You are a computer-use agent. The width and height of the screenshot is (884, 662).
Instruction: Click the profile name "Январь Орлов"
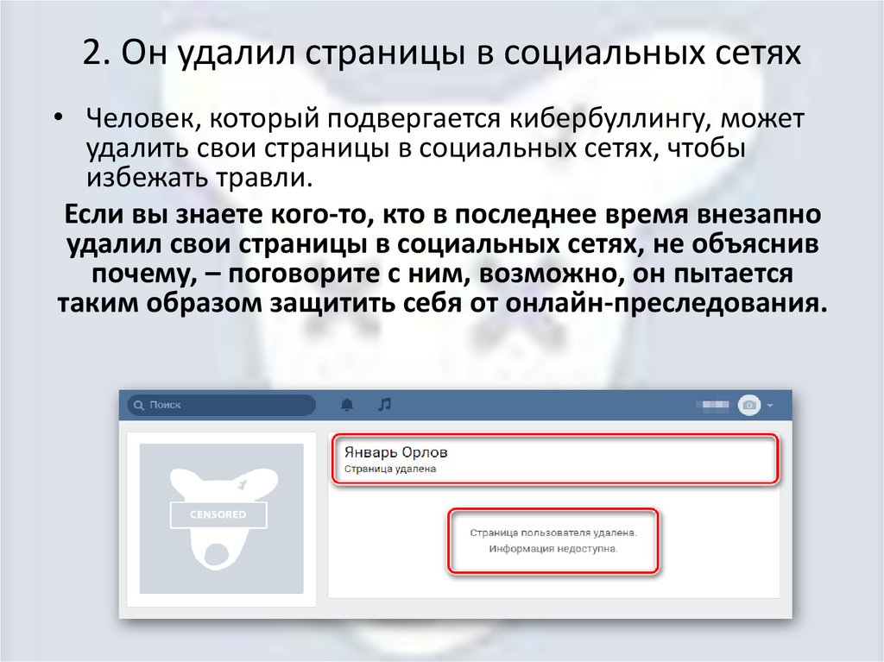point(395,452)
